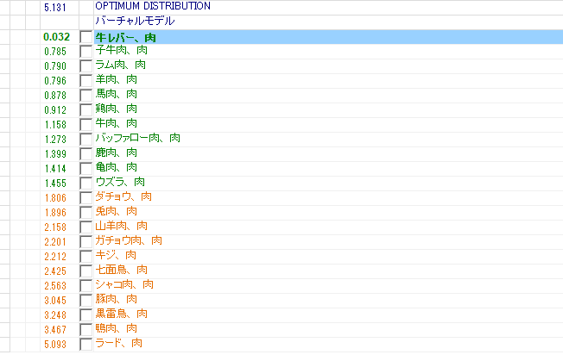Tick the 子牛肉、肉 checkbox
Screen dimensions: 563x361
tap(85, 52)
